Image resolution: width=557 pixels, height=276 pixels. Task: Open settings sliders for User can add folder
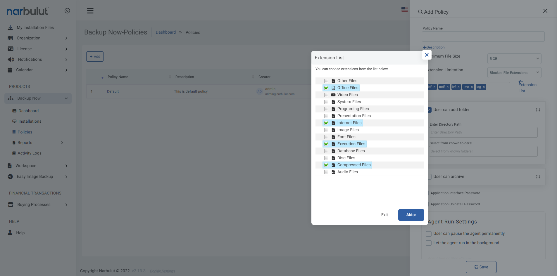(538, 110)
